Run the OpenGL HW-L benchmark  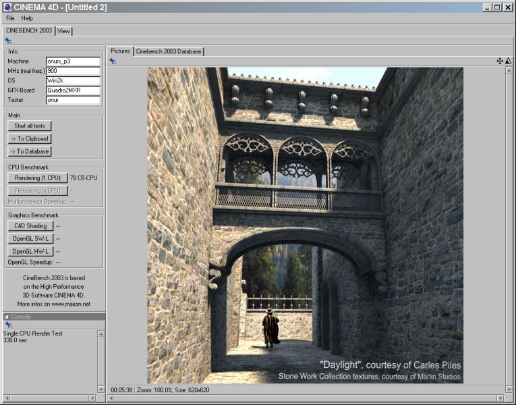click(30, 251)
